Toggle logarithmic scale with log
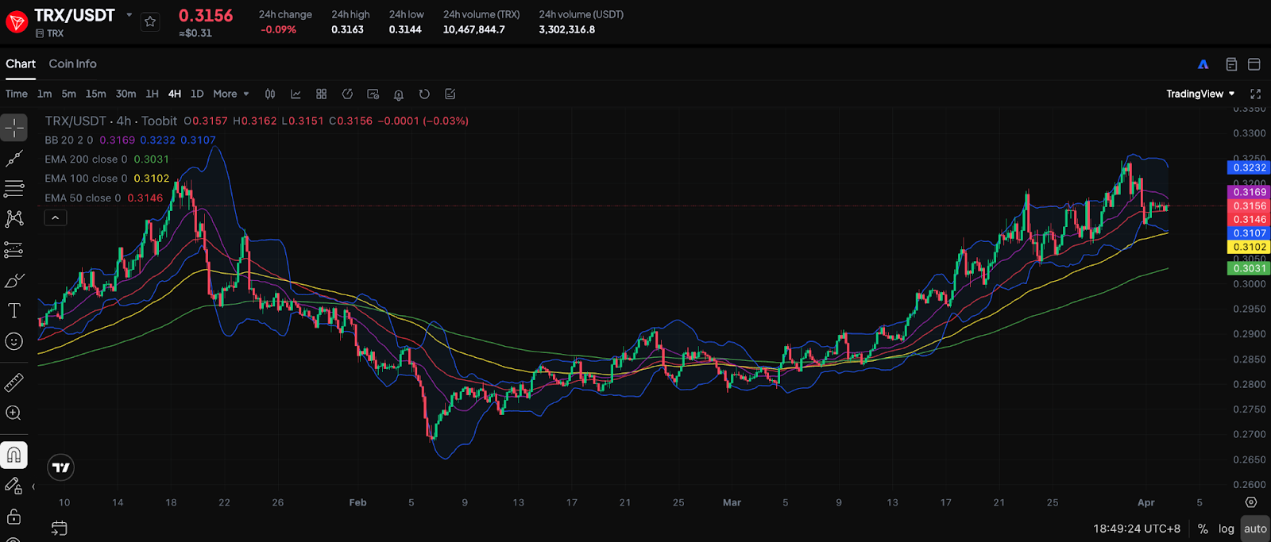This screenshot has height=542, width=1271. click(x=1227, y=529)
